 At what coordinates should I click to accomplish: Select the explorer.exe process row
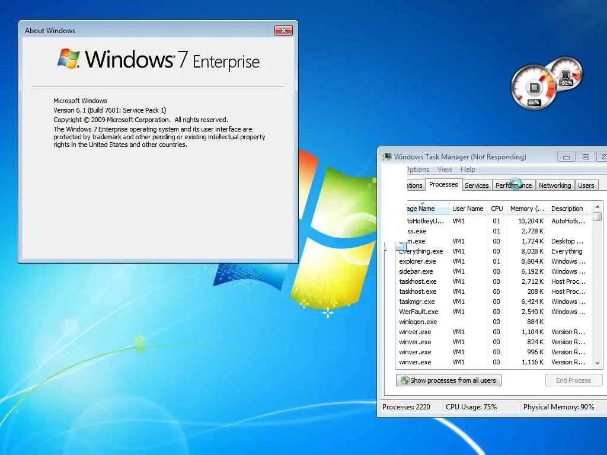[493, 261]
